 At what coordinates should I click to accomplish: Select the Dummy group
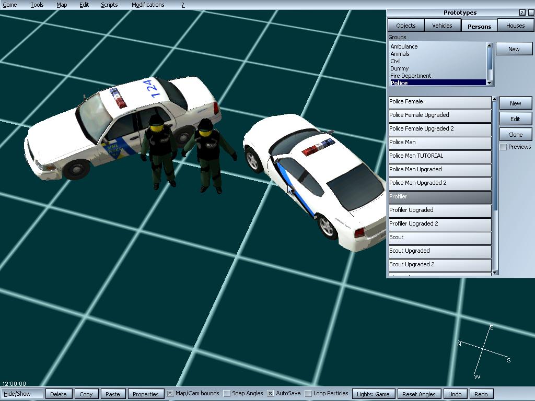point(438,68)
